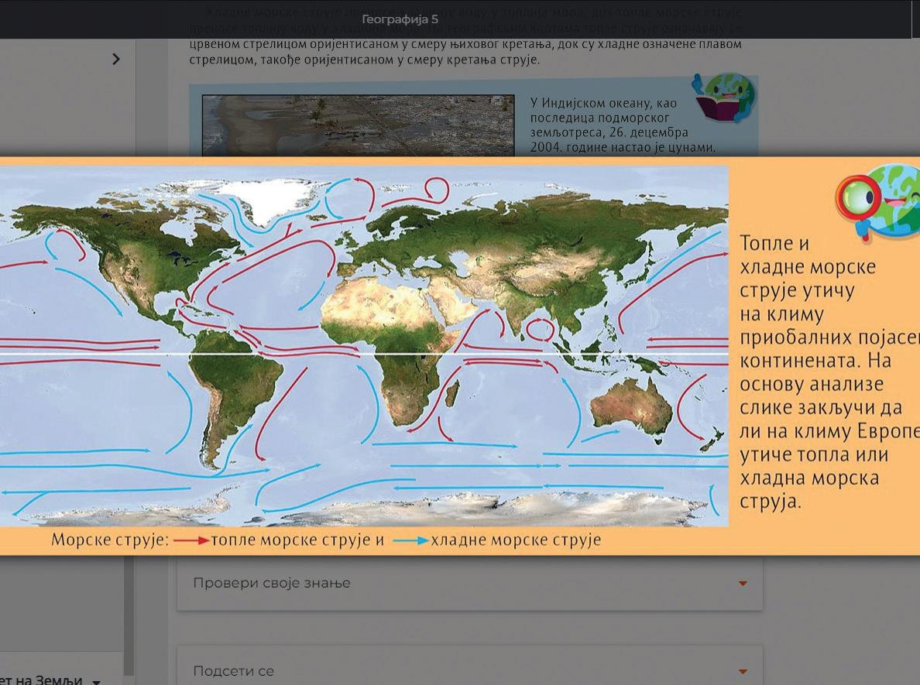Click the red warm currents legend arrow

(191, 540)
